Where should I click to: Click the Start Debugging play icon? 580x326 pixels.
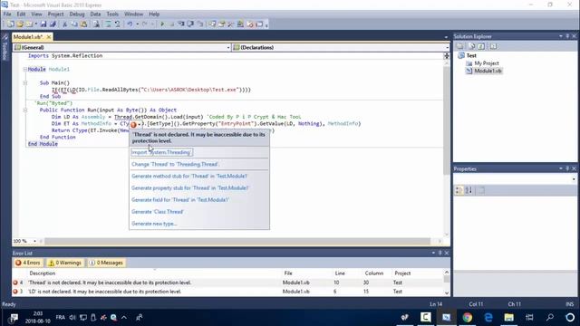pyautogui.click(x=162, y=24)
